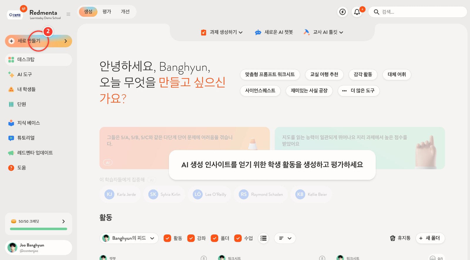Open 데스크탑 in the sidebar
Viewport: 470px width, 260px height.
38,60
